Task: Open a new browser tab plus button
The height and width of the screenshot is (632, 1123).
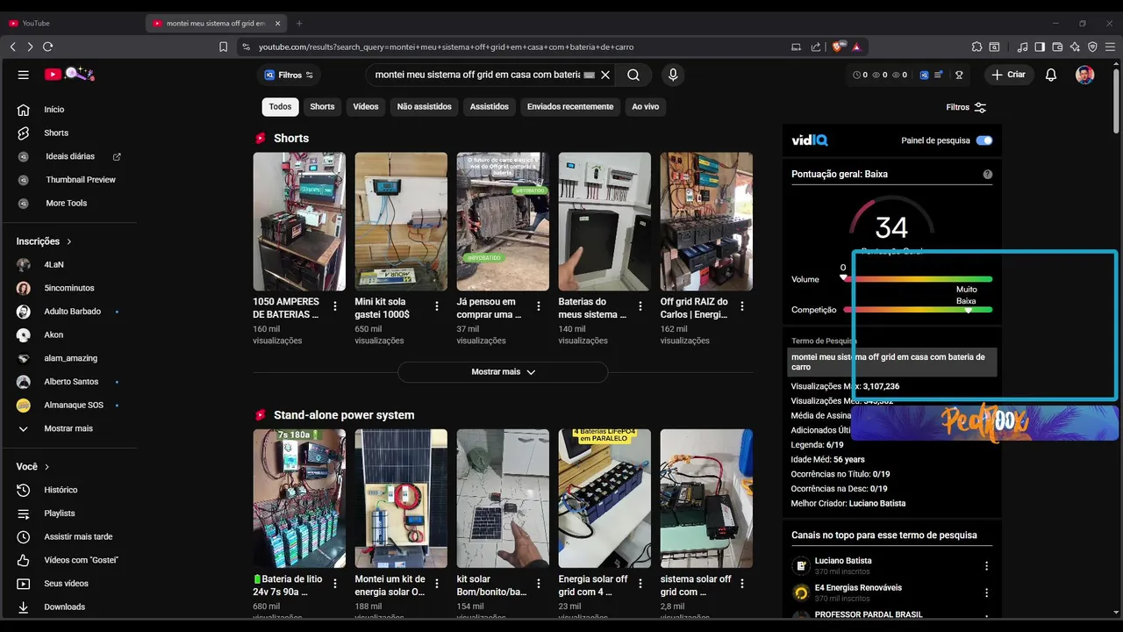Action: pyautogui.click(x=299, y=23)
